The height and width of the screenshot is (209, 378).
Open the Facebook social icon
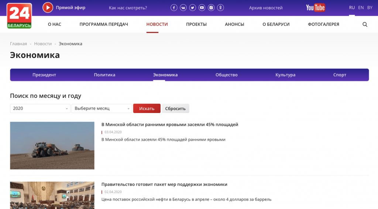click(174, 8)
